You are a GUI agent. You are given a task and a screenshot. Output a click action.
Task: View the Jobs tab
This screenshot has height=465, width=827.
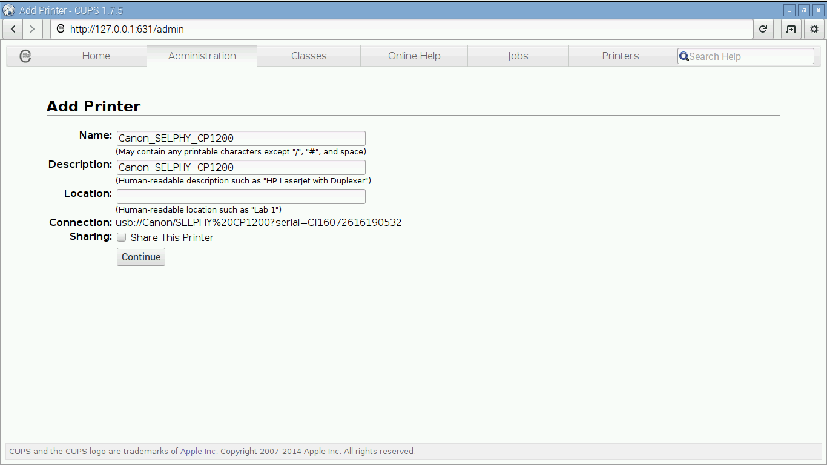[x=518, y=56]
